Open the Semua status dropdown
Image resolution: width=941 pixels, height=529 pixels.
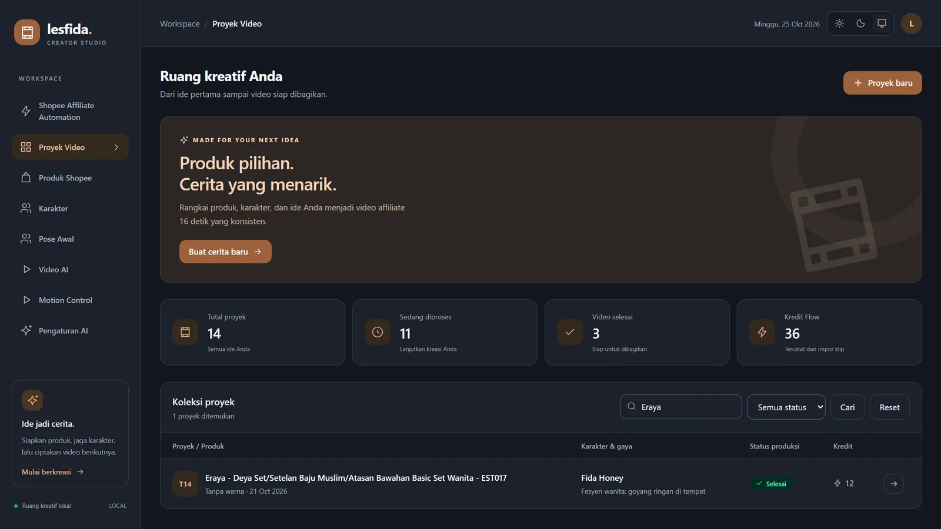pos(786,407)
